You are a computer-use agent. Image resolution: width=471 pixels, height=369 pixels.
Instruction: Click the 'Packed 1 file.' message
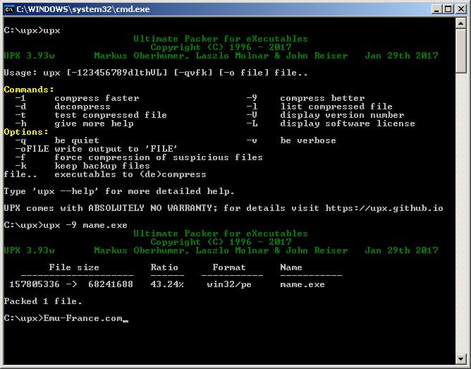tap(43, 301)
